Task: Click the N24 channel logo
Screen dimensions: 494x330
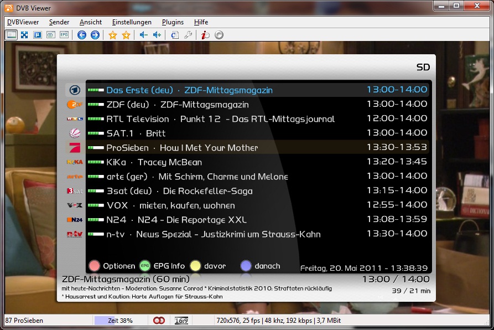Action: (x=75, y=220)
